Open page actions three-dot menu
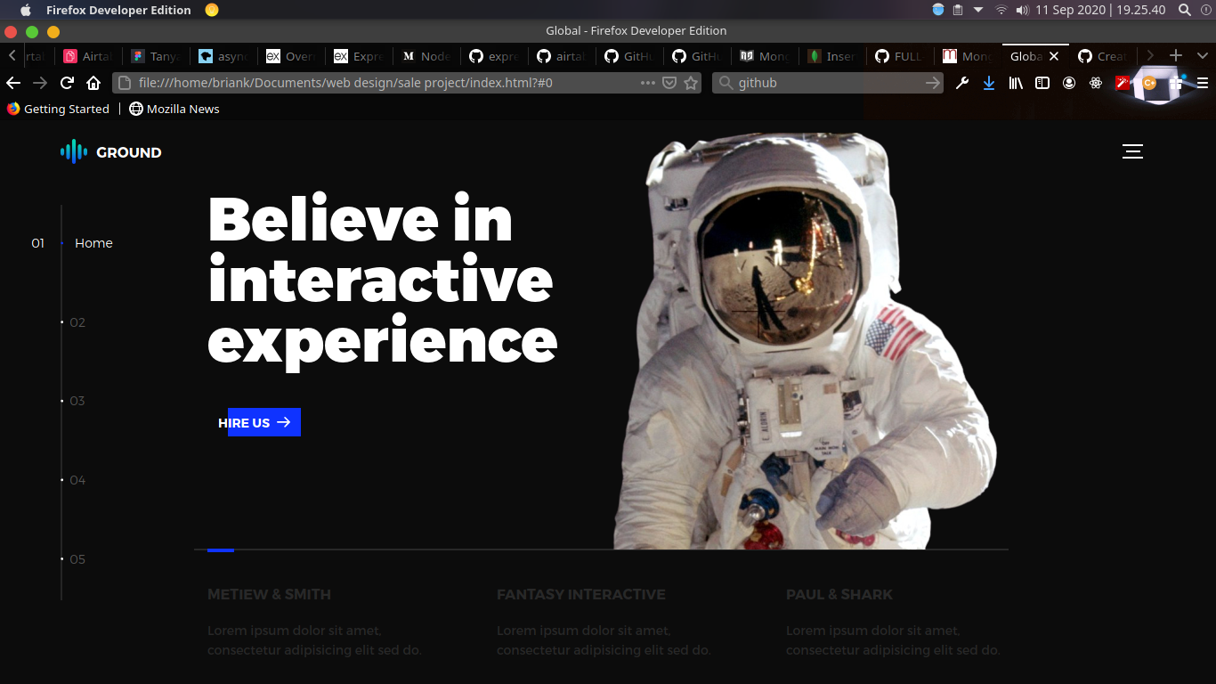1216x684 pixels. coord(648,83)
